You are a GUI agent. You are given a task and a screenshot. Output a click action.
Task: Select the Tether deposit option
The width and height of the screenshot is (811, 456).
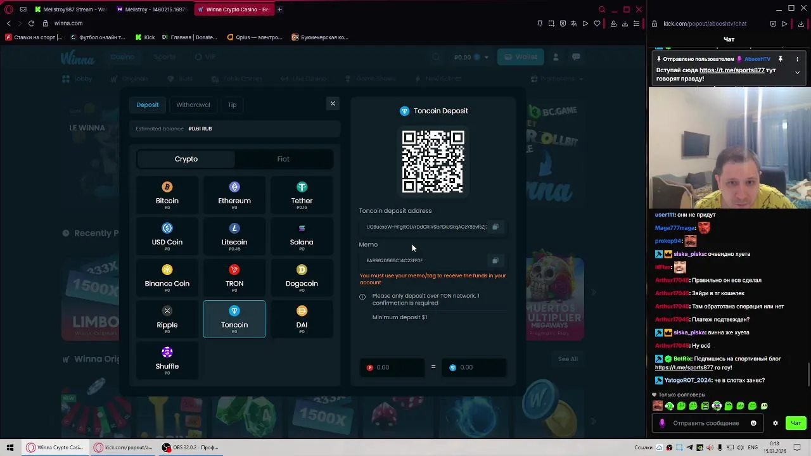pyautogui.click(x=302, y=195)
